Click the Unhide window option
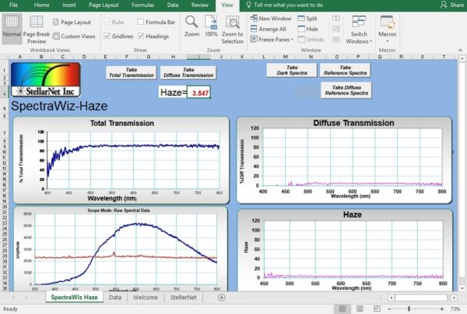The height and width of the screenshot is (314, 467). click(x=311, y=39)
